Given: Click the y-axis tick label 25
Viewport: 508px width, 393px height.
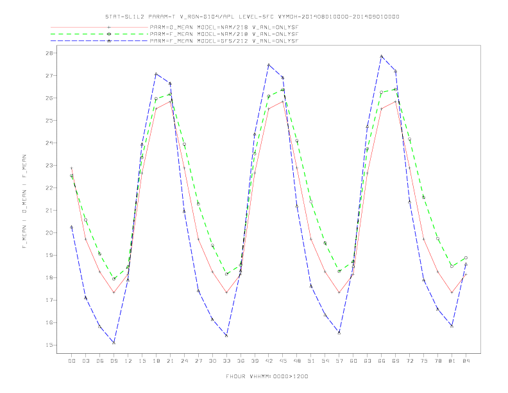Looking at the screenshot, I should pyautogui.click(x=49, y=120).
